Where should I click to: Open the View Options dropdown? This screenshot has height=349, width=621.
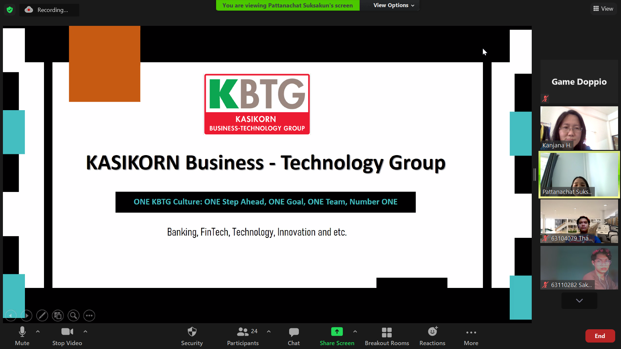point(393,5)
